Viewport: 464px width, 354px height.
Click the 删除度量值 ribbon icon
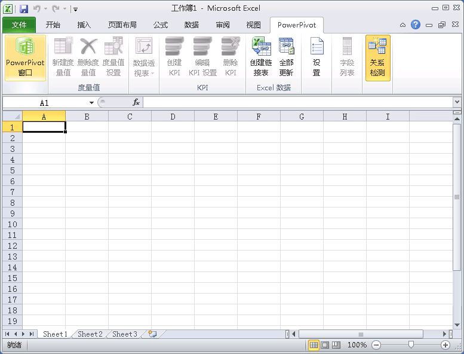(x=88, y=57)
